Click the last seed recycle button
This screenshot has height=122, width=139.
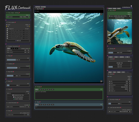[x=18, y=99]
